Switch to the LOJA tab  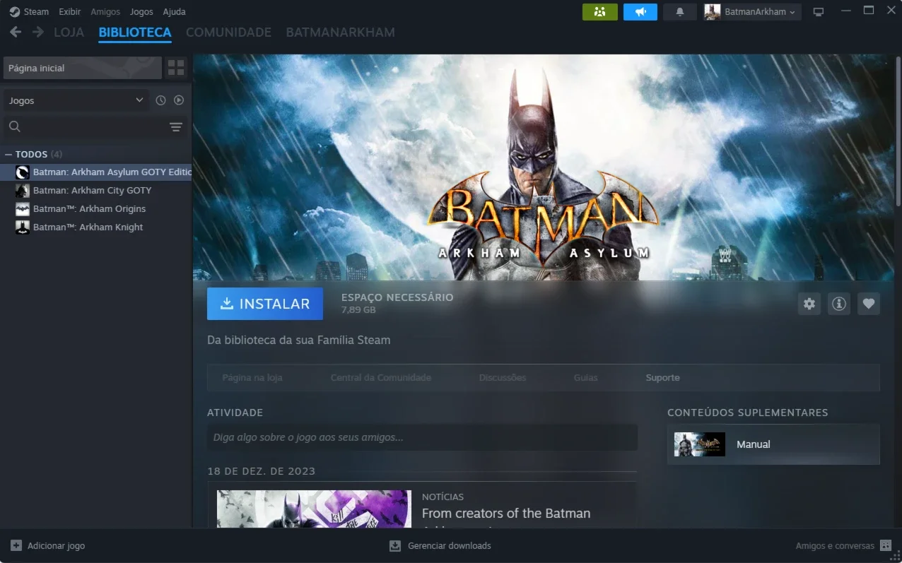pos(69,32)
